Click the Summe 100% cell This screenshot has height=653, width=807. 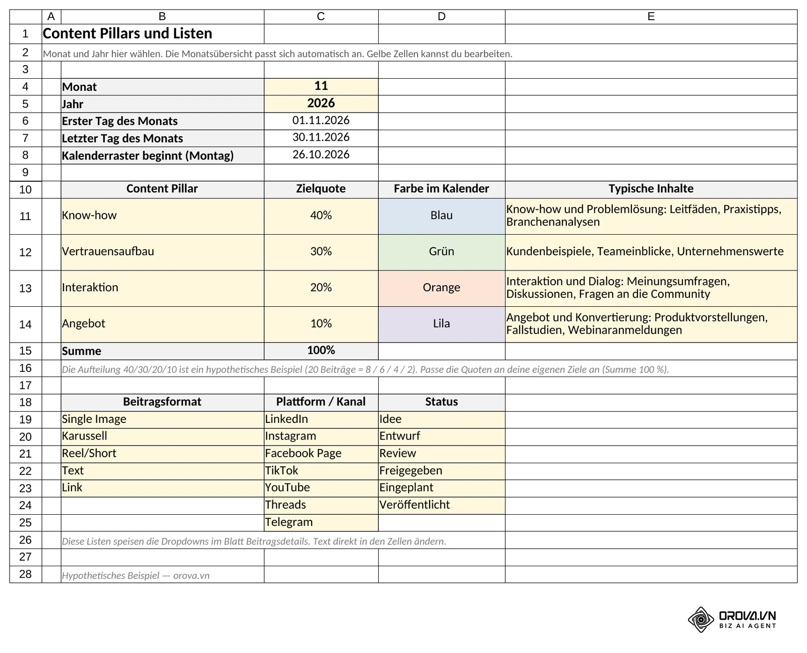point(321,351)
